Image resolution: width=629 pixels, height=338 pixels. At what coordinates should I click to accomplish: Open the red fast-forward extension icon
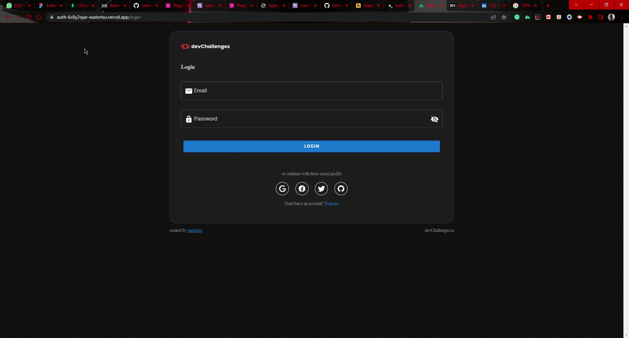pyautogui.click(x=548, y=17)
